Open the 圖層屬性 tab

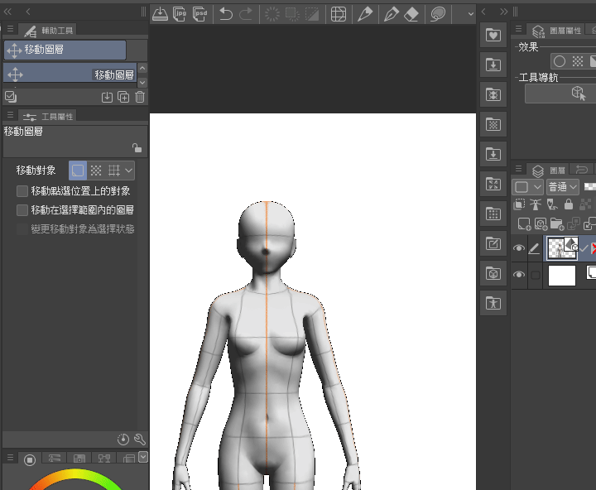(x=558, y=31)
